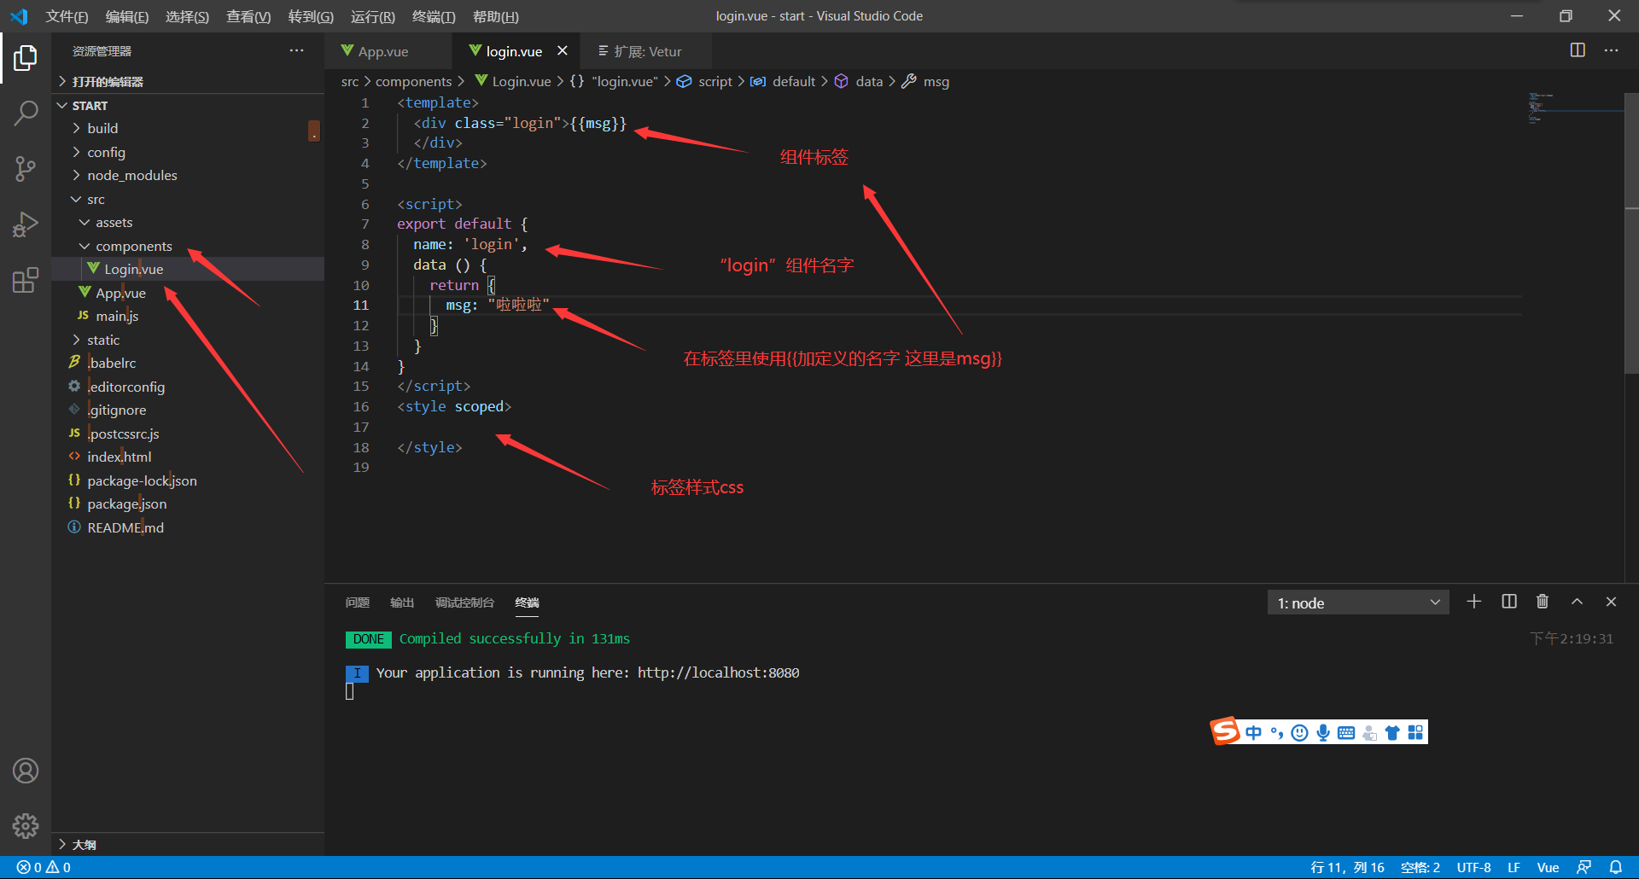The image size is (1639, 879).
Task: Click Sogou voice input microphone icon
Action: click(1323, 732)
